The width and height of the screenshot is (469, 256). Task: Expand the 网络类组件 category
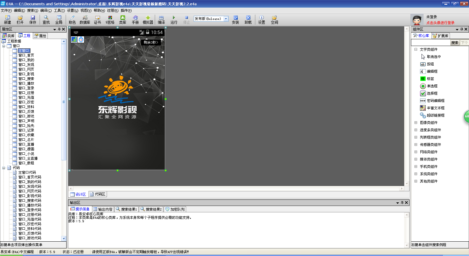click(x=416, y=152)
